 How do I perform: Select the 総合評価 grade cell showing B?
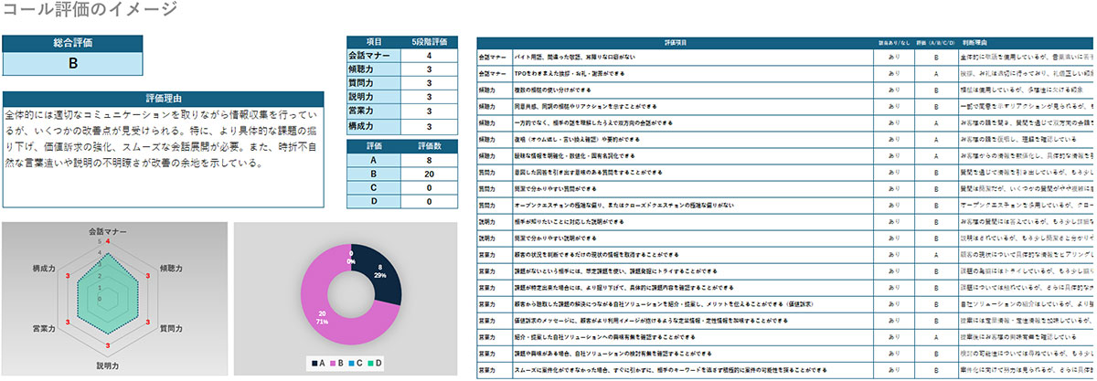[72, 64]
